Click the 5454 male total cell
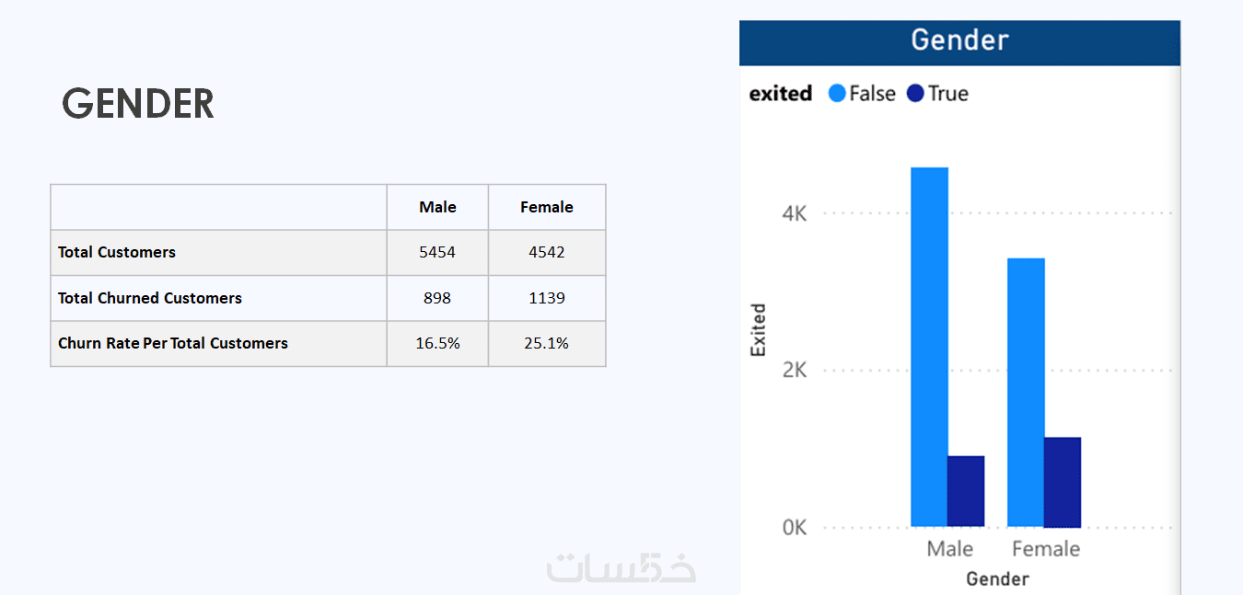 437,252
